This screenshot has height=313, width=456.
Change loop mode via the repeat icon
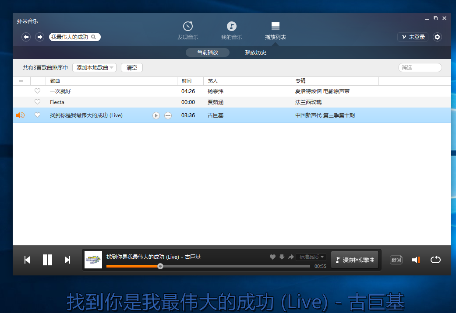[435, 260]
